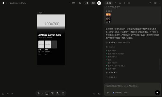Switch to the 对话 chat tab
This screenshot has height=97, width=162.
(x=109, y=3)
